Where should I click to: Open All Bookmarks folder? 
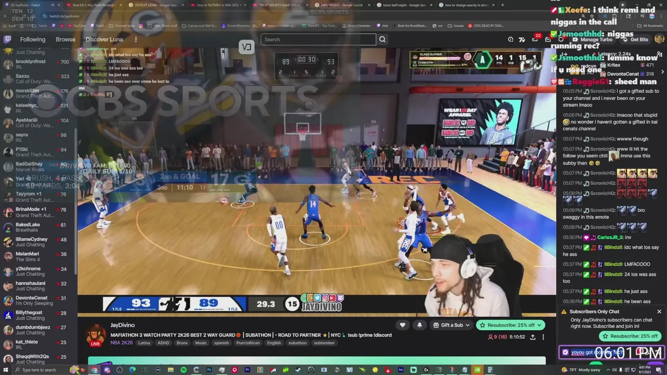pos(650,26)
